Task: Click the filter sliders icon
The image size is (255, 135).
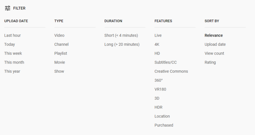Action: tap(8, 8)
